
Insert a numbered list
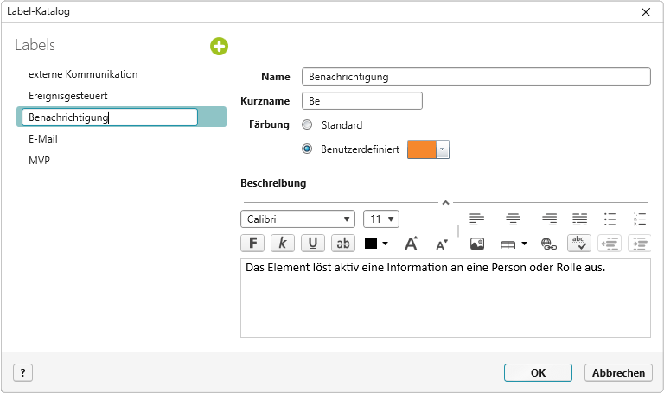click(640, 219)
